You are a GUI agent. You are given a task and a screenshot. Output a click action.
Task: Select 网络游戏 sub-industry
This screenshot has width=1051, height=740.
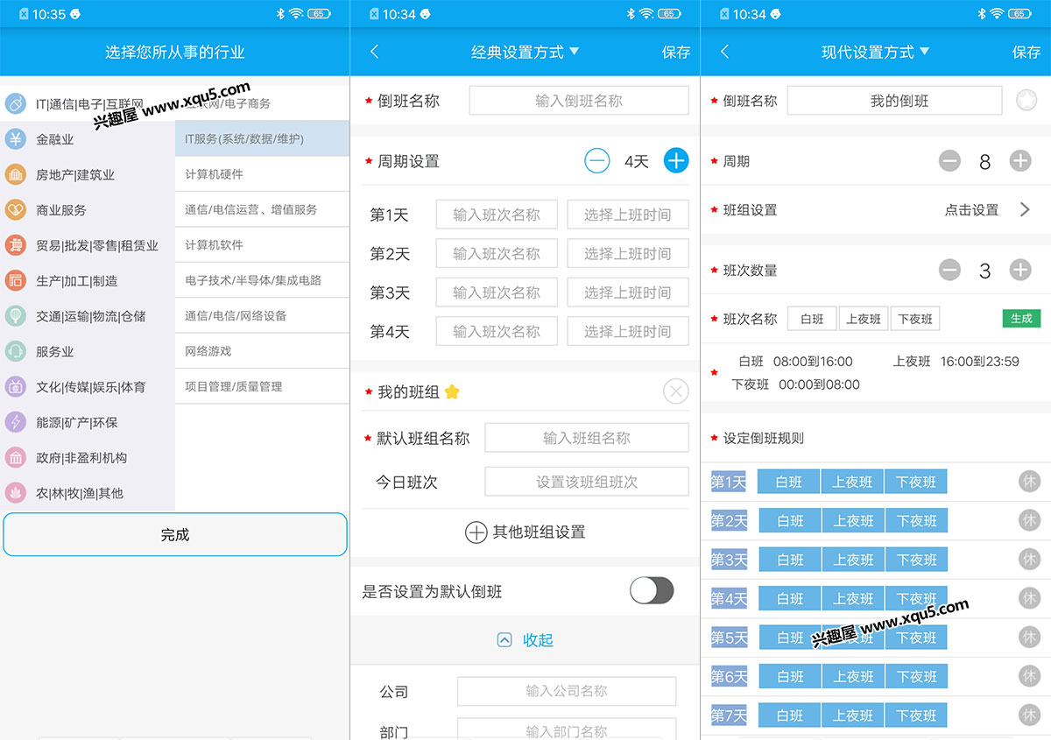[x=263, y=351]
